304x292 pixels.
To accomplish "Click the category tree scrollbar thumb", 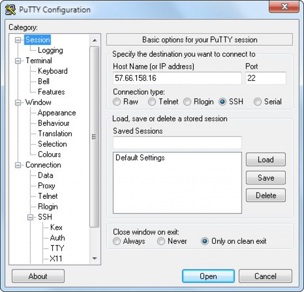I will (x=94, y=137).
